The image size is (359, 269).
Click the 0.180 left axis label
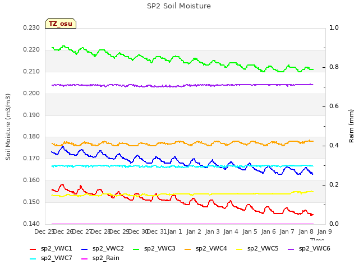pyautogui.click(x=31, y=137)
